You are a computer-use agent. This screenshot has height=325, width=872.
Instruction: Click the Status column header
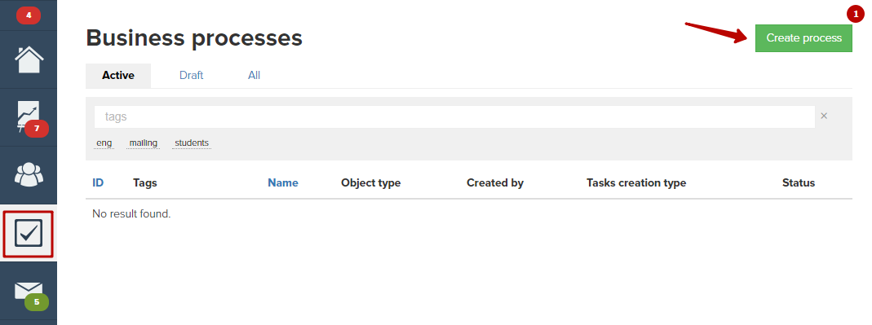(x=799, y=182)
